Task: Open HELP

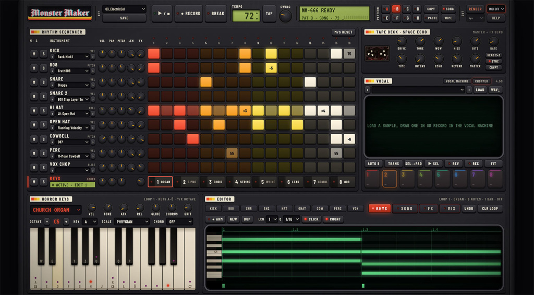Action: (x=496, y=18)
